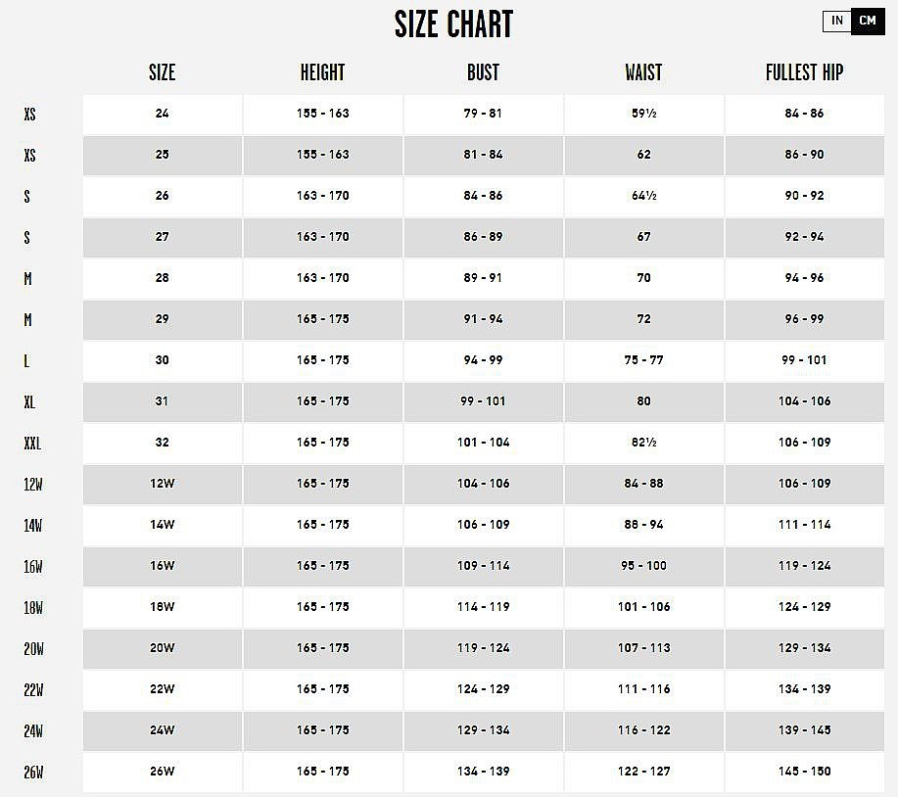Screen dimensions: 898x797
Task: Click the WAIST column header
Action: click(x=643, y=72)
